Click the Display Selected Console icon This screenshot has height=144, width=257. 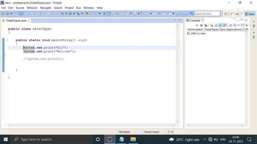(235, 25)
